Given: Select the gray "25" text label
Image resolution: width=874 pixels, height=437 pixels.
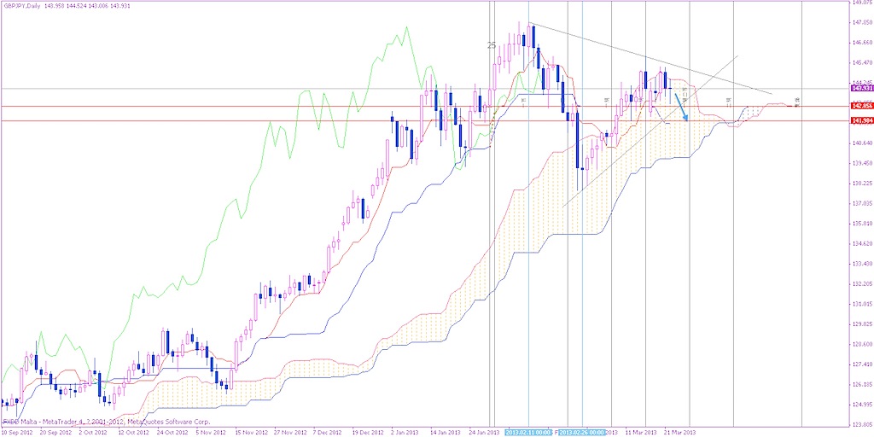Looking at the screenshot, I should tap(492, 45).
